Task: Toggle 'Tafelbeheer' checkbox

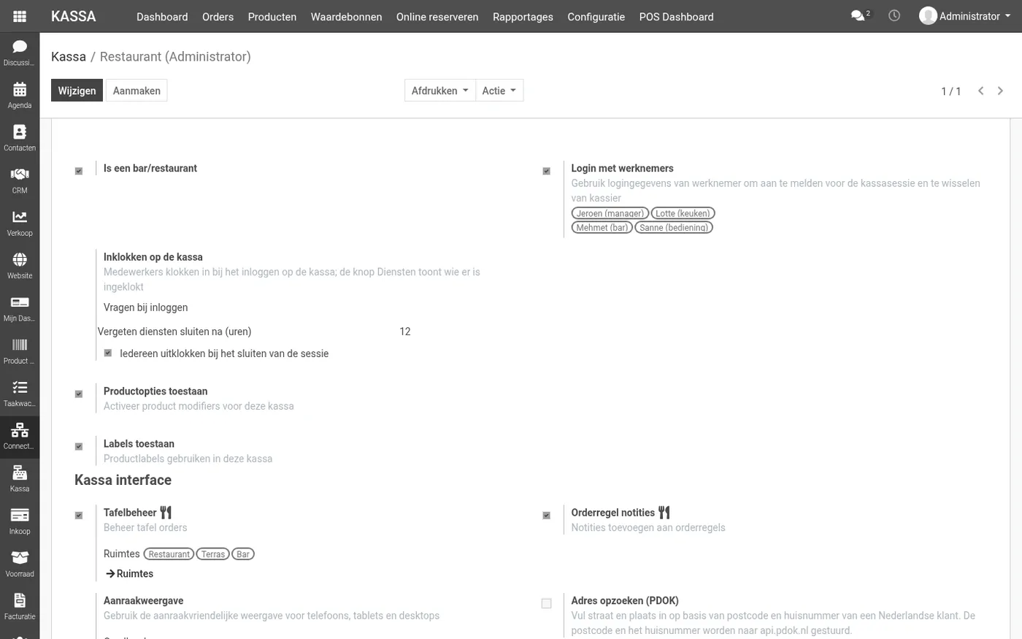Action: click(x=79, y=515)
